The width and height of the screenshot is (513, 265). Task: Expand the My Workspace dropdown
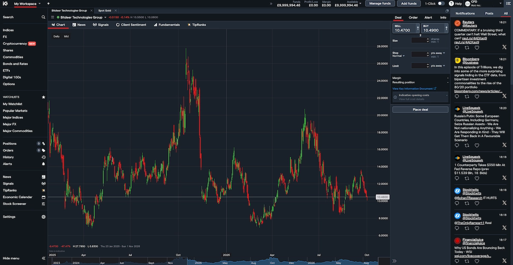coord(39,3)
